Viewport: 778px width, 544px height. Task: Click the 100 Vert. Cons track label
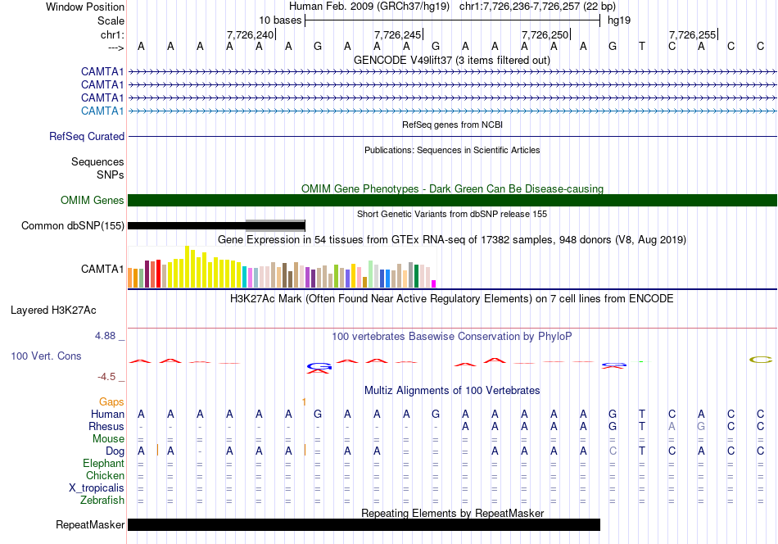46,356
